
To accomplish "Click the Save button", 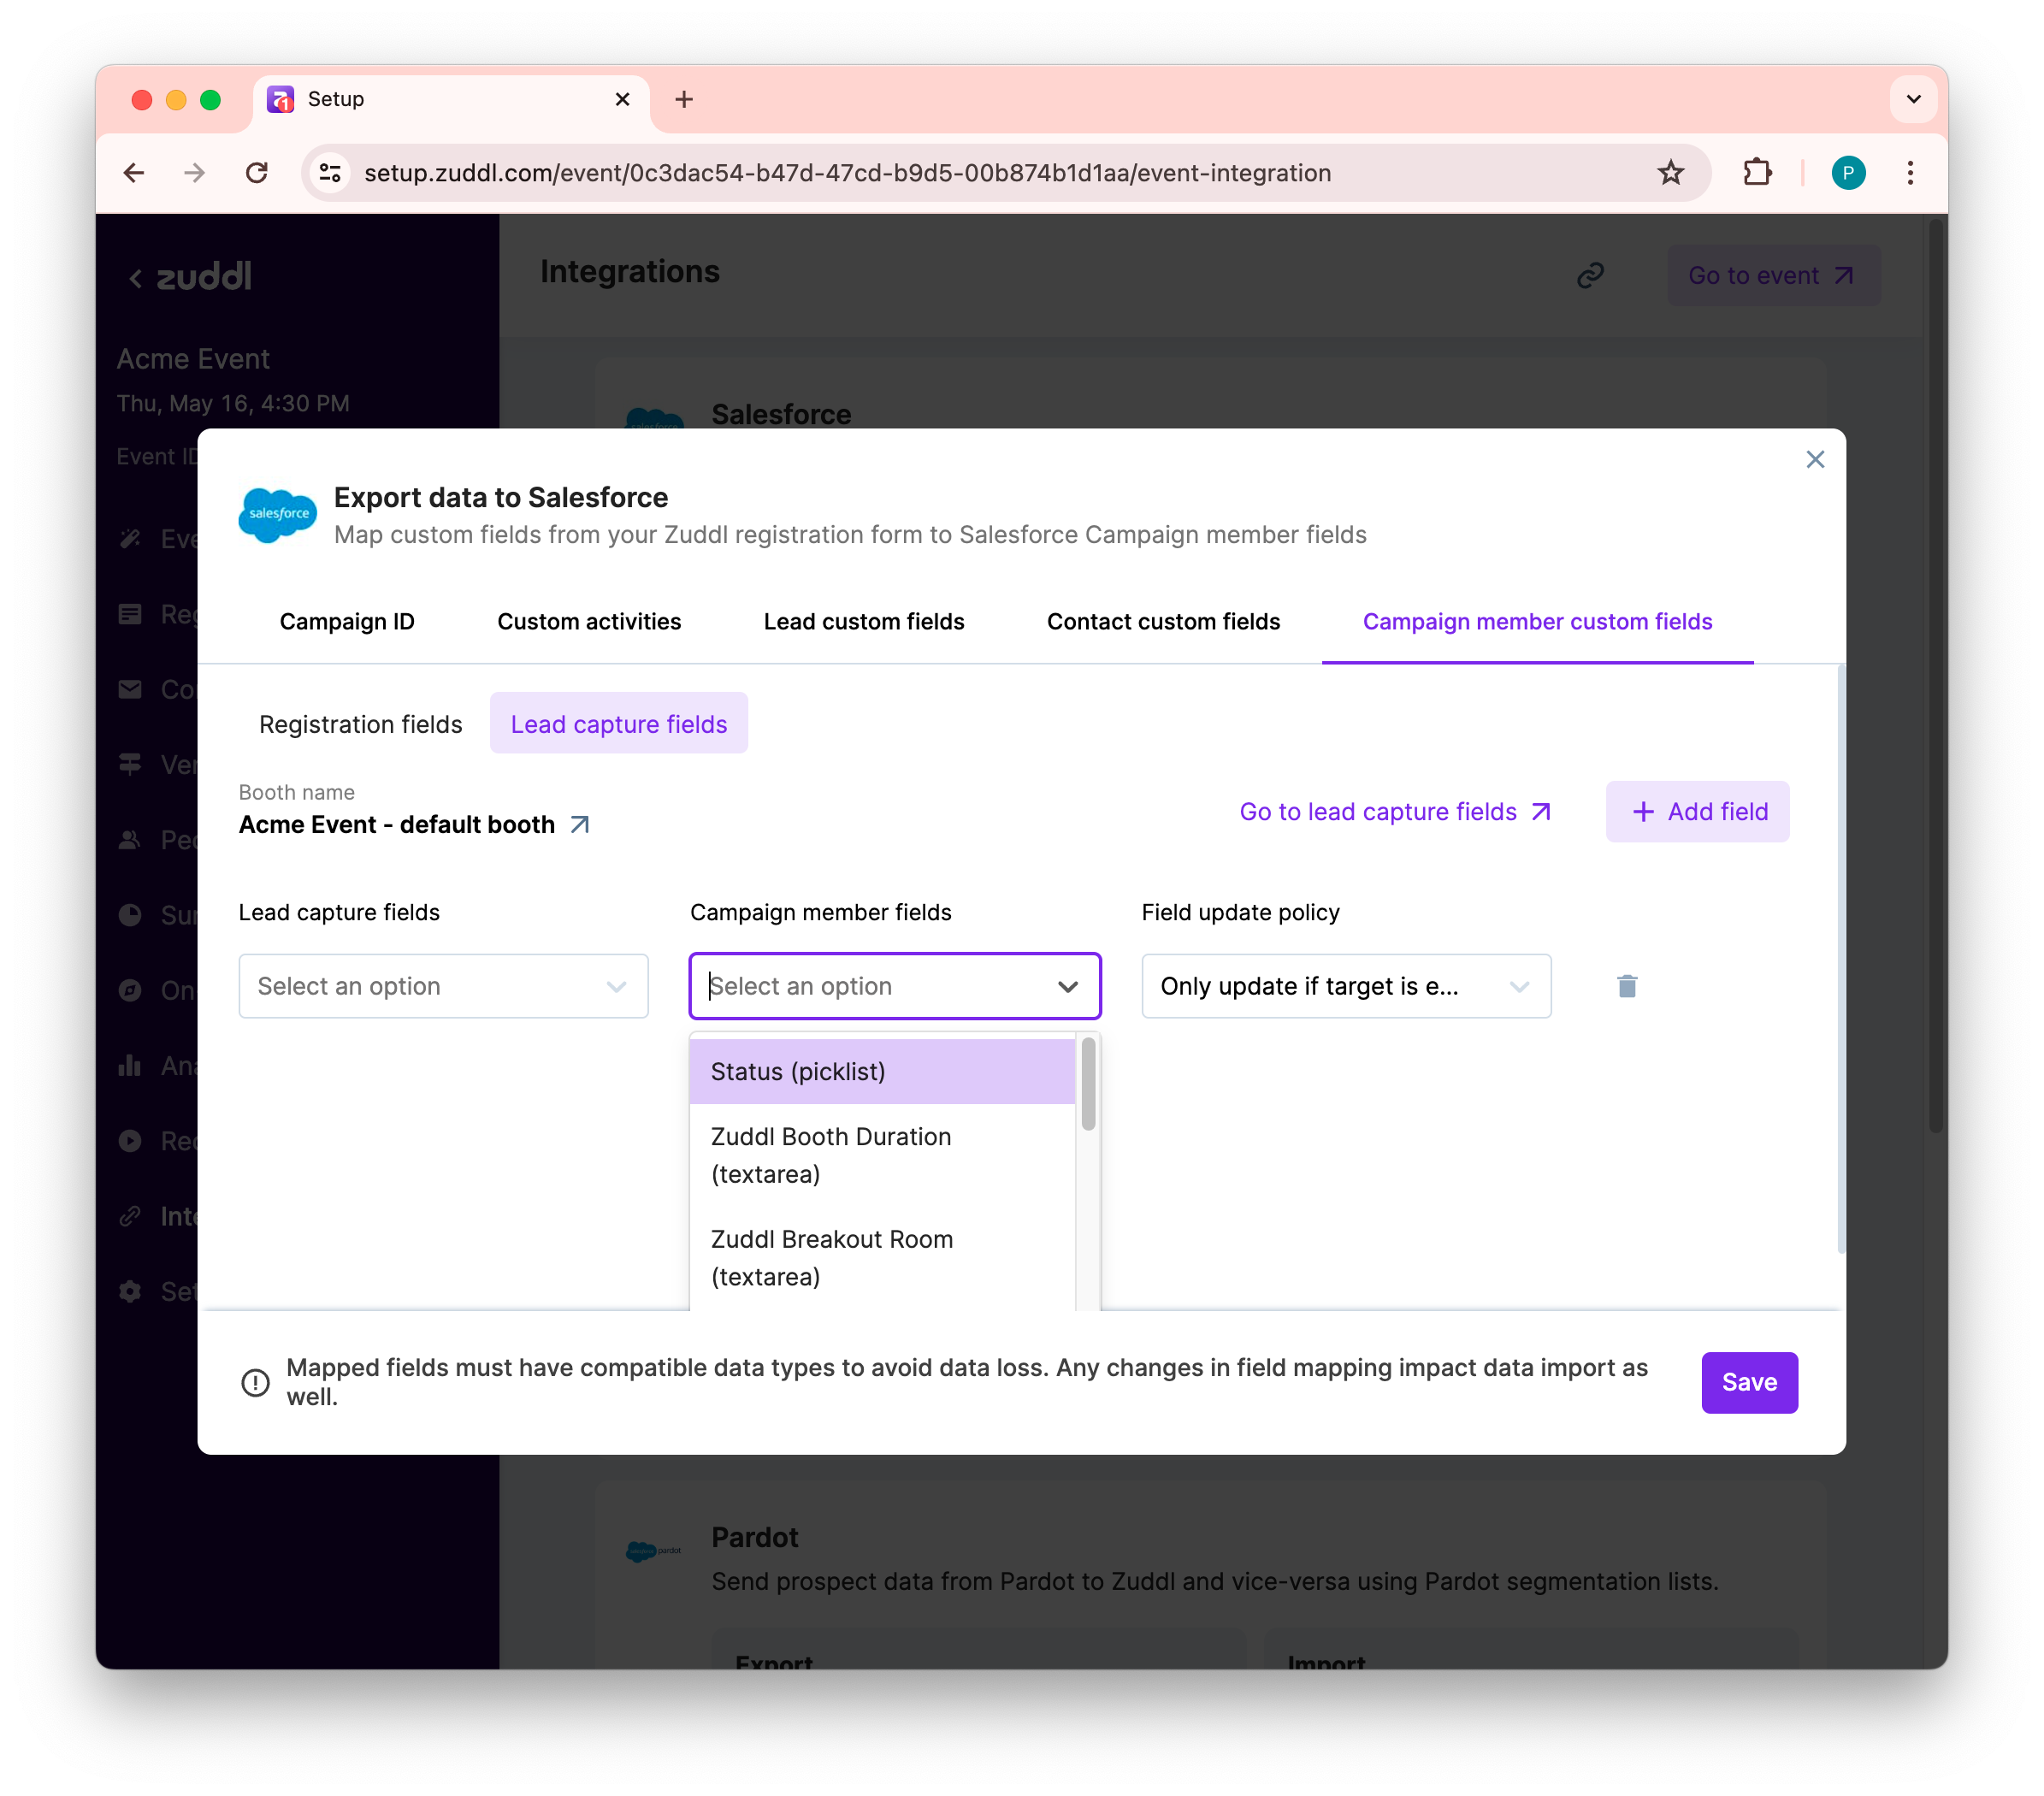I will tap(1748, 1382).
